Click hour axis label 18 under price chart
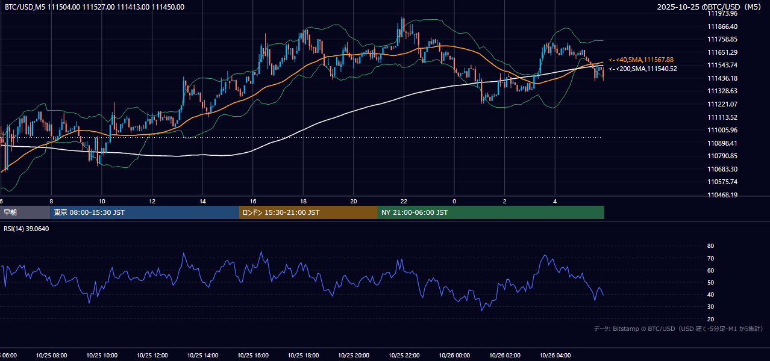770x361 pixels. (303, 201)
